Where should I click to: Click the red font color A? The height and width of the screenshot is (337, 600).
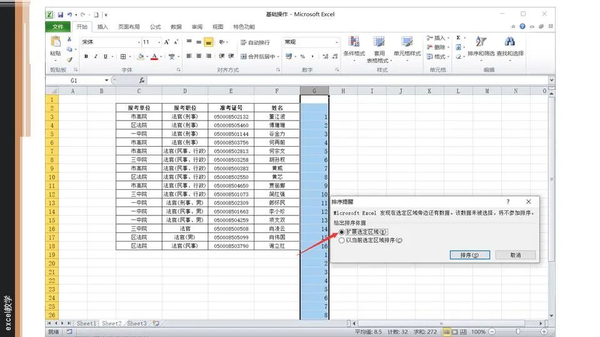coord(154,57)
